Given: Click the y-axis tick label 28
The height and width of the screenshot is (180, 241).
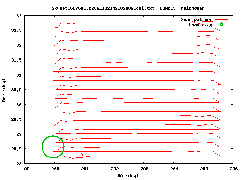Looking at the screenshot, I should (x=19, y=164).
